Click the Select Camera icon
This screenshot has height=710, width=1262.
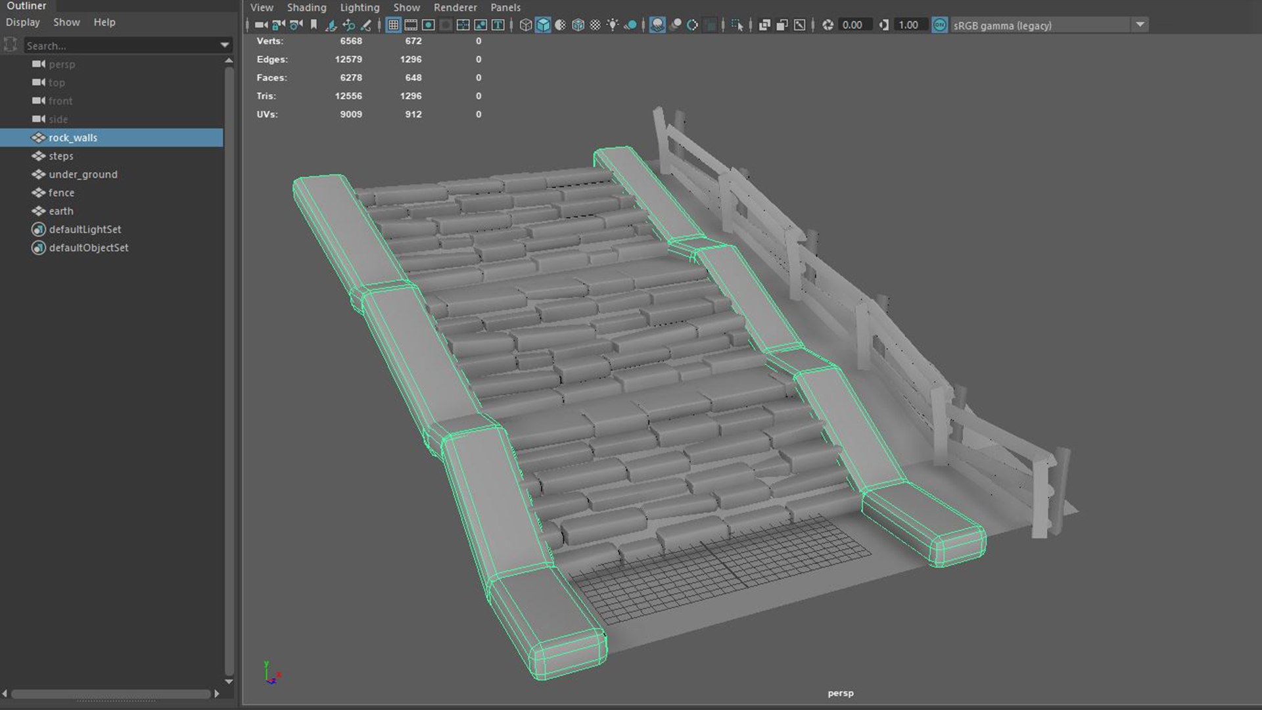(261, 25)
